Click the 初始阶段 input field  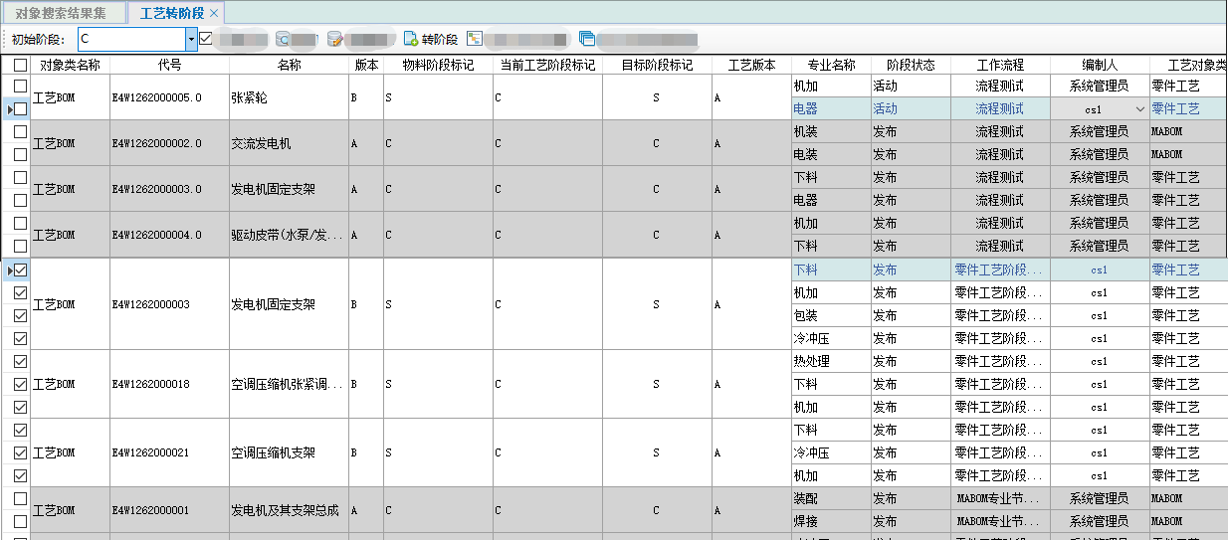pos(130,40)
